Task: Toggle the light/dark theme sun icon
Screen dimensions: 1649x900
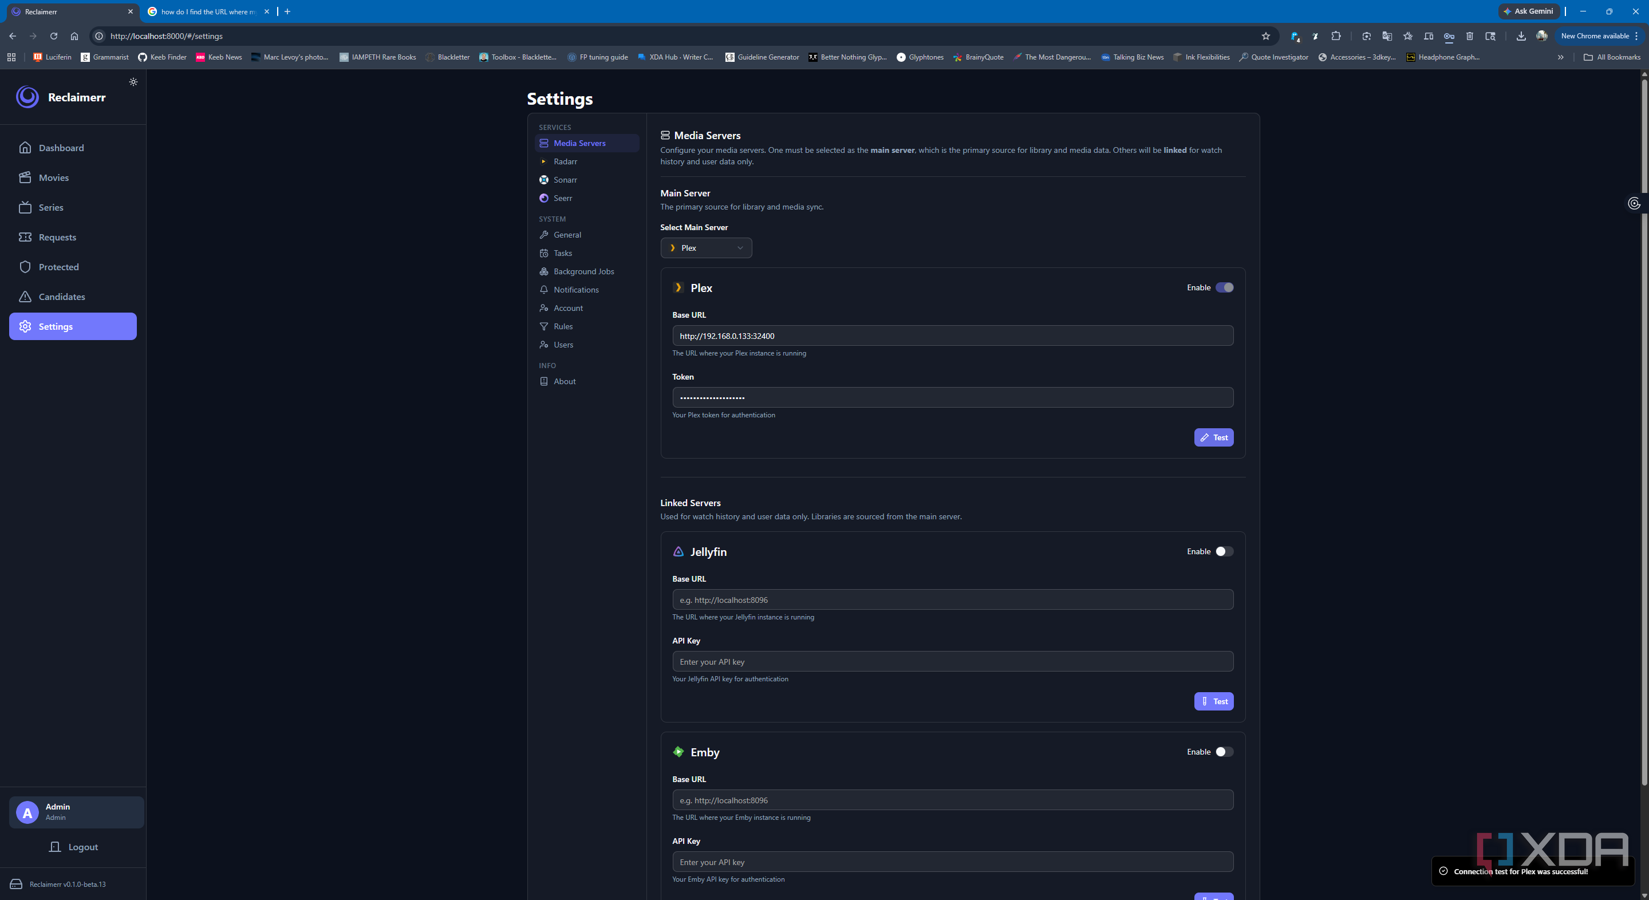Action: click(133, 82)
